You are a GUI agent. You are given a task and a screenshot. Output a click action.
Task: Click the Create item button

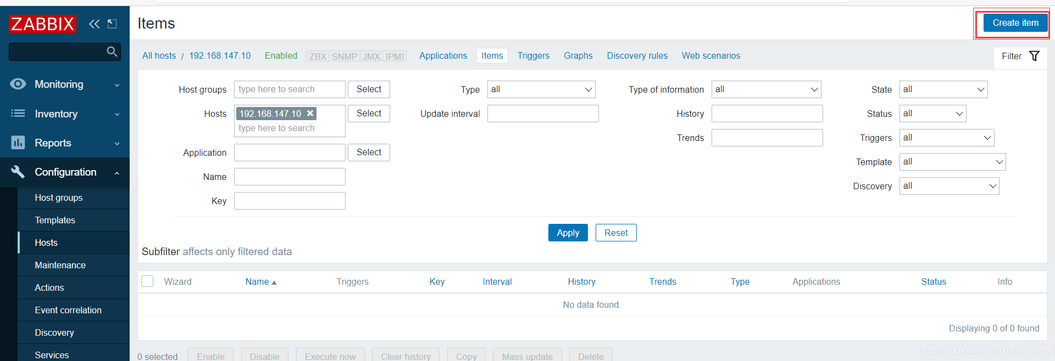[1015, 23]
